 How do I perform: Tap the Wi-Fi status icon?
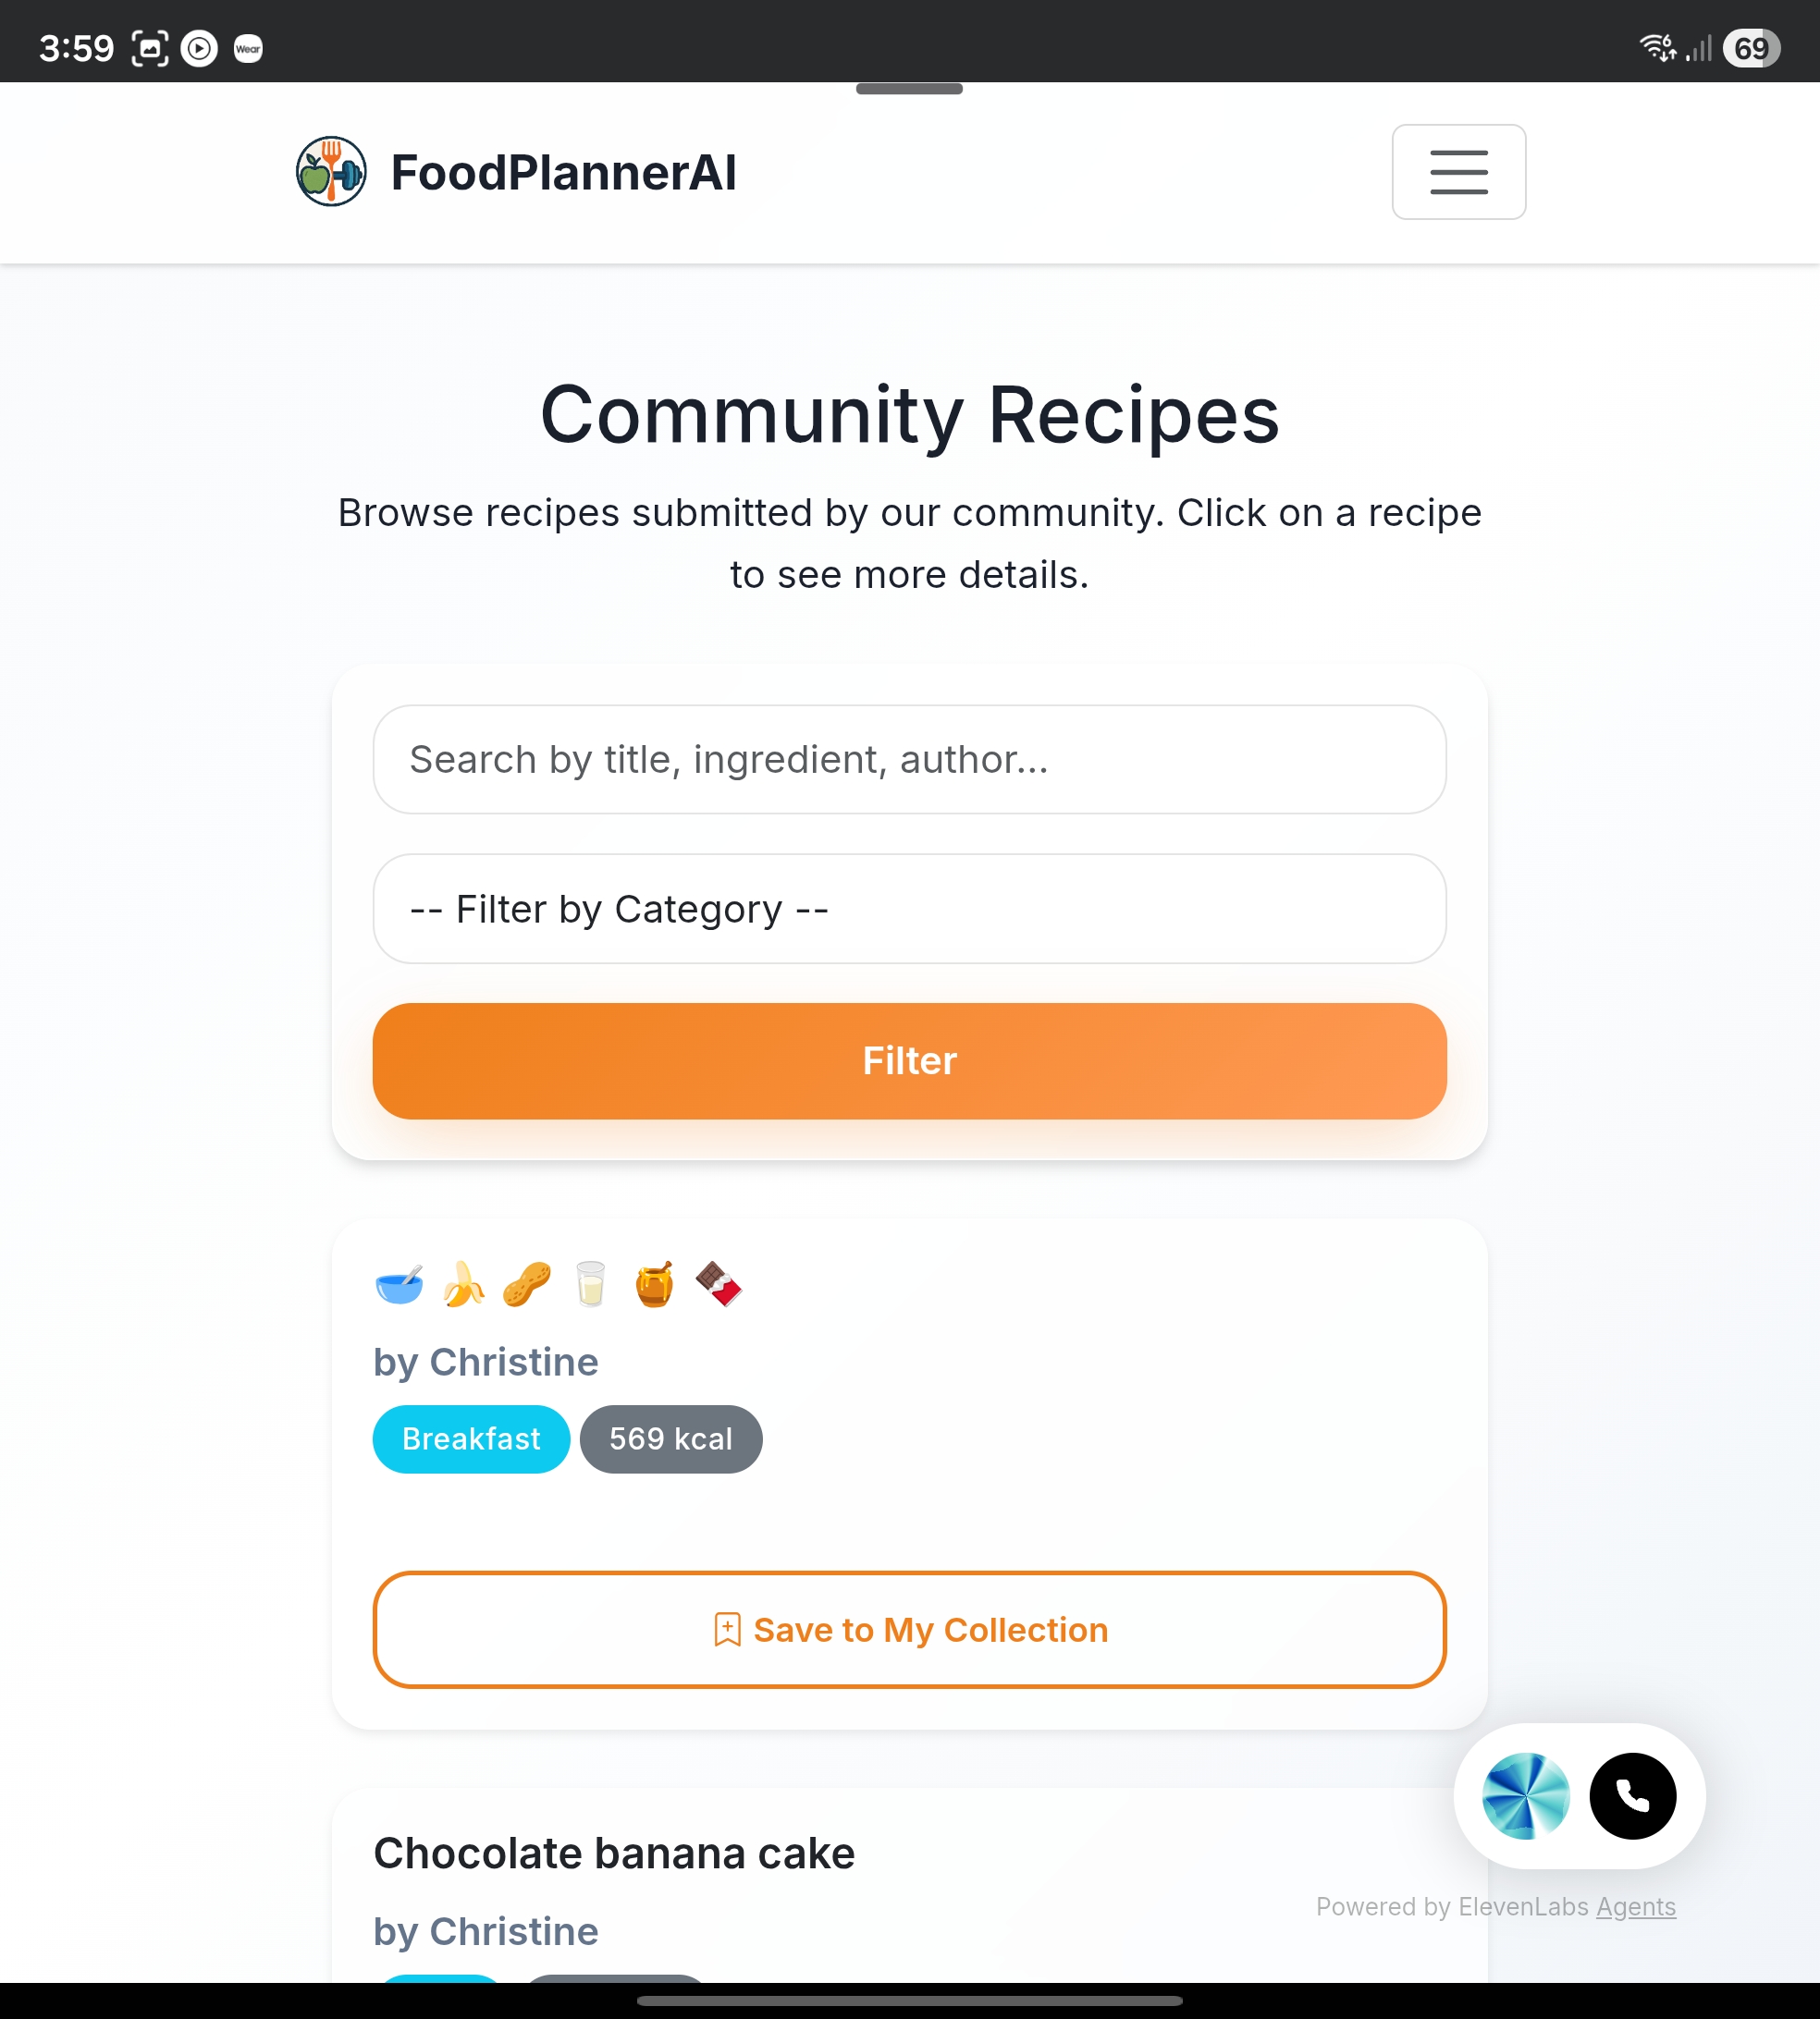[1656, 48]
